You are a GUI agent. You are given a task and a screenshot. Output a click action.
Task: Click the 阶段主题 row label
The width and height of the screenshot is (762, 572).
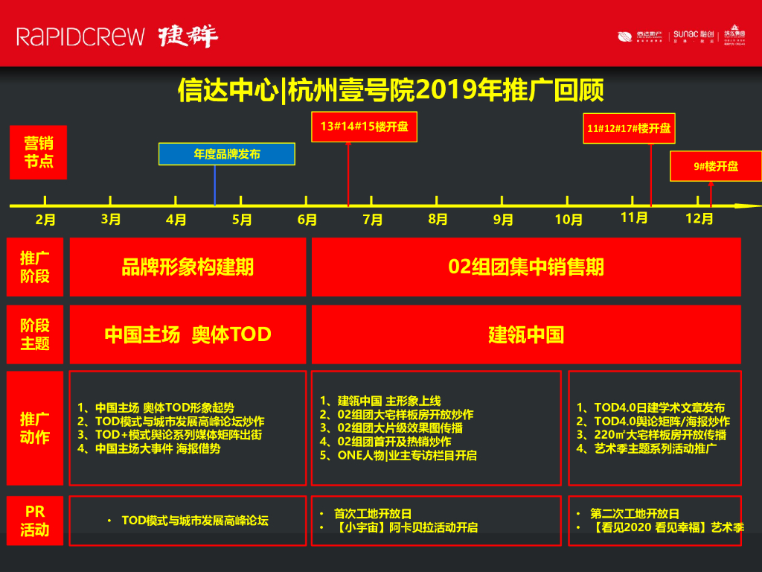tap(35, 334)
